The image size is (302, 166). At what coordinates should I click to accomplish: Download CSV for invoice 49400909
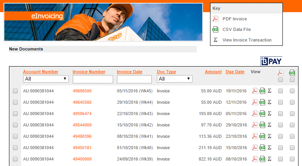(x=262, y=159)
